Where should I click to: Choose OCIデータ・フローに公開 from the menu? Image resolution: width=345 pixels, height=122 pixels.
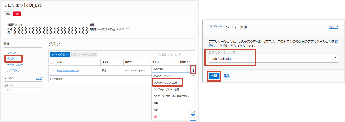coord(172,89)
